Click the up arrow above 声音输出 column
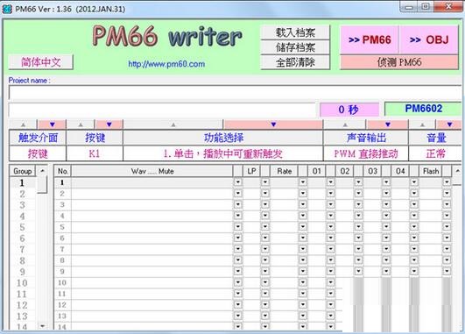Image resolution: width=465 pixels, height=334 pixels. pyautogui.click(x=345, y=124)
